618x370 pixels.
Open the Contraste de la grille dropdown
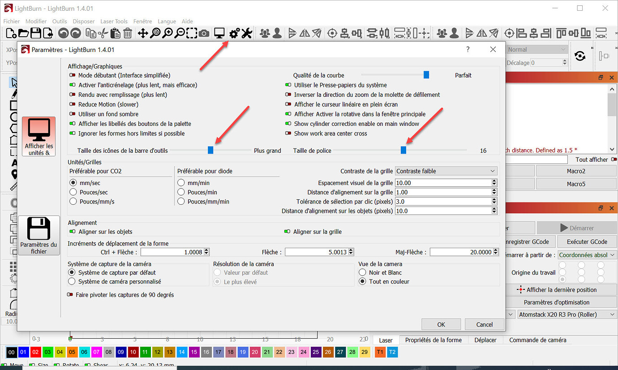pos(446,171)
